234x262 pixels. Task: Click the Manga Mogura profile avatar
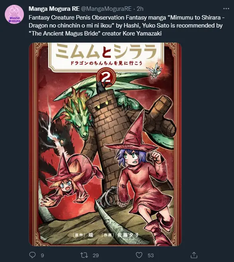[14, 14]
